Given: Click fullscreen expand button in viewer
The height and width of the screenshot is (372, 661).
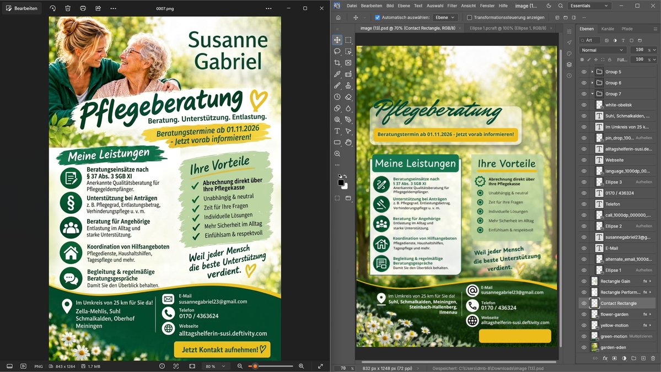Looking at the screenshot, I should (320, 366).
